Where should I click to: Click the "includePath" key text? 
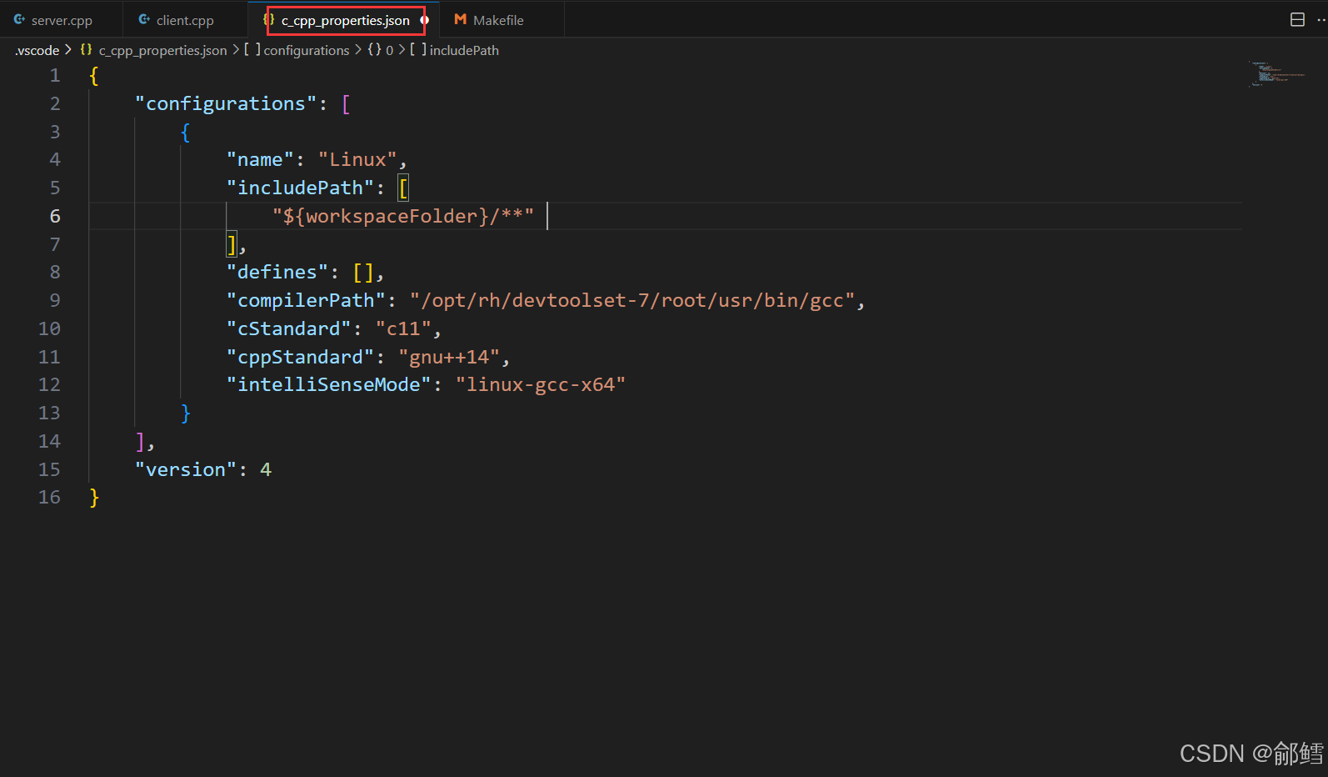(300, 188)
